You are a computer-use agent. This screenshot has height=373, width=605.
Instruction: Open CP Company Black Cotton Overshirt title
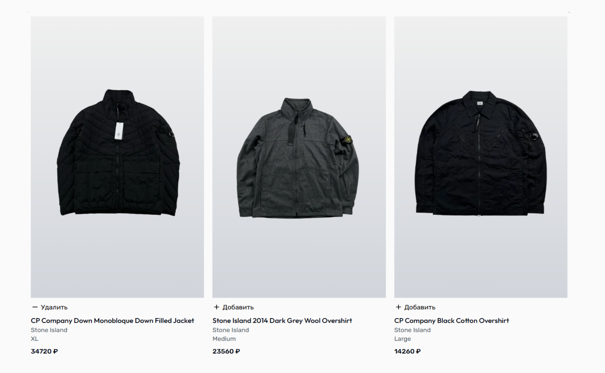click(x=452, y=320)
